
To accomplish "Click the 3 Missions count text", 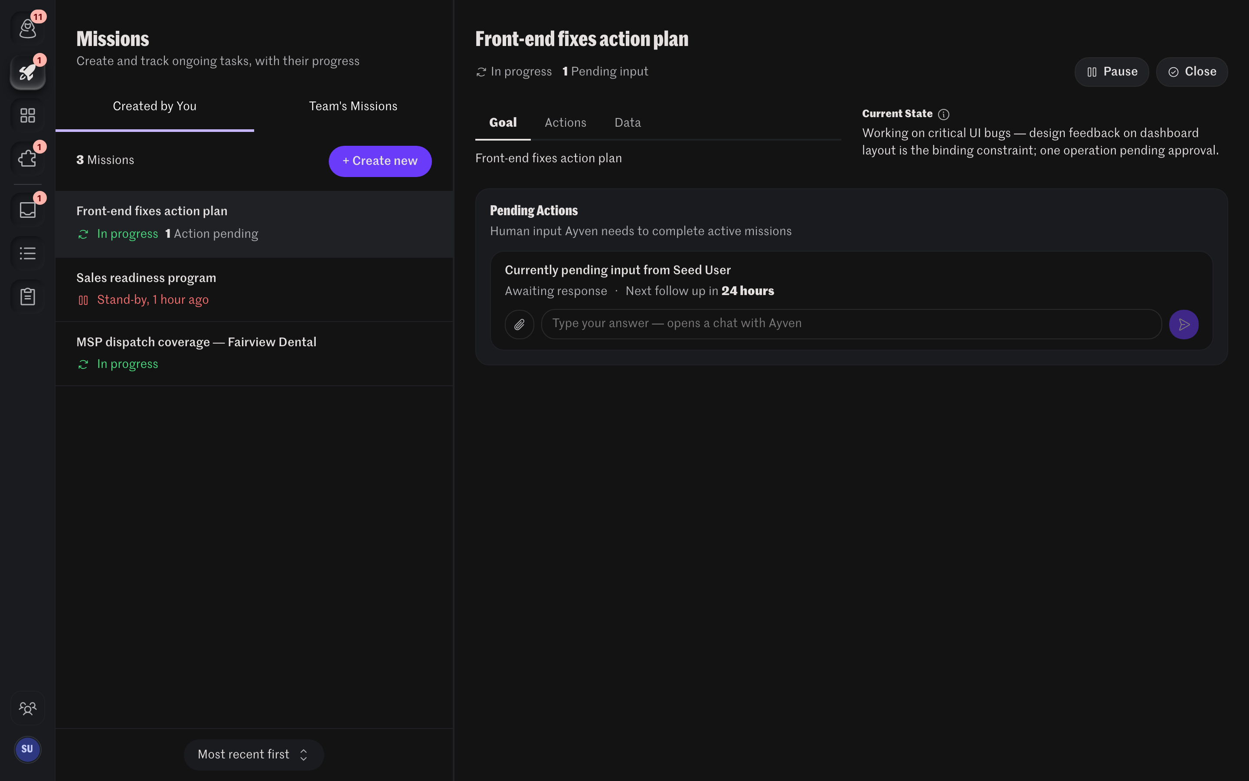I will [105, 160].
